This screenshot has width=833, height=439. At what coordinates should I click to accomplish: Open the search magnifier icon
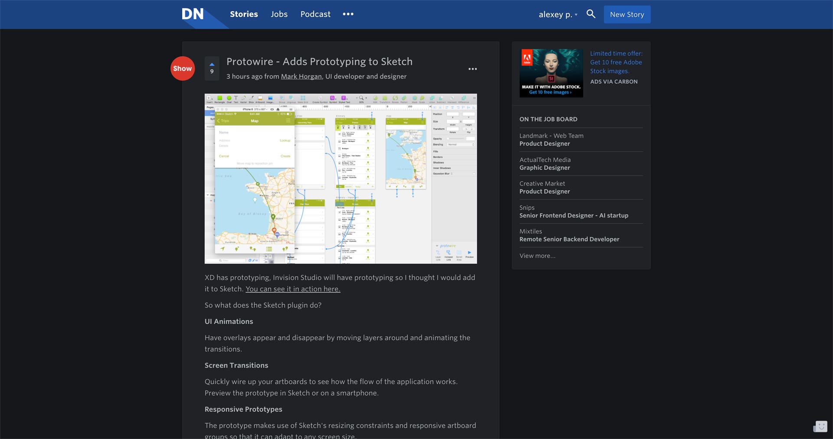(x=591, y=14)
